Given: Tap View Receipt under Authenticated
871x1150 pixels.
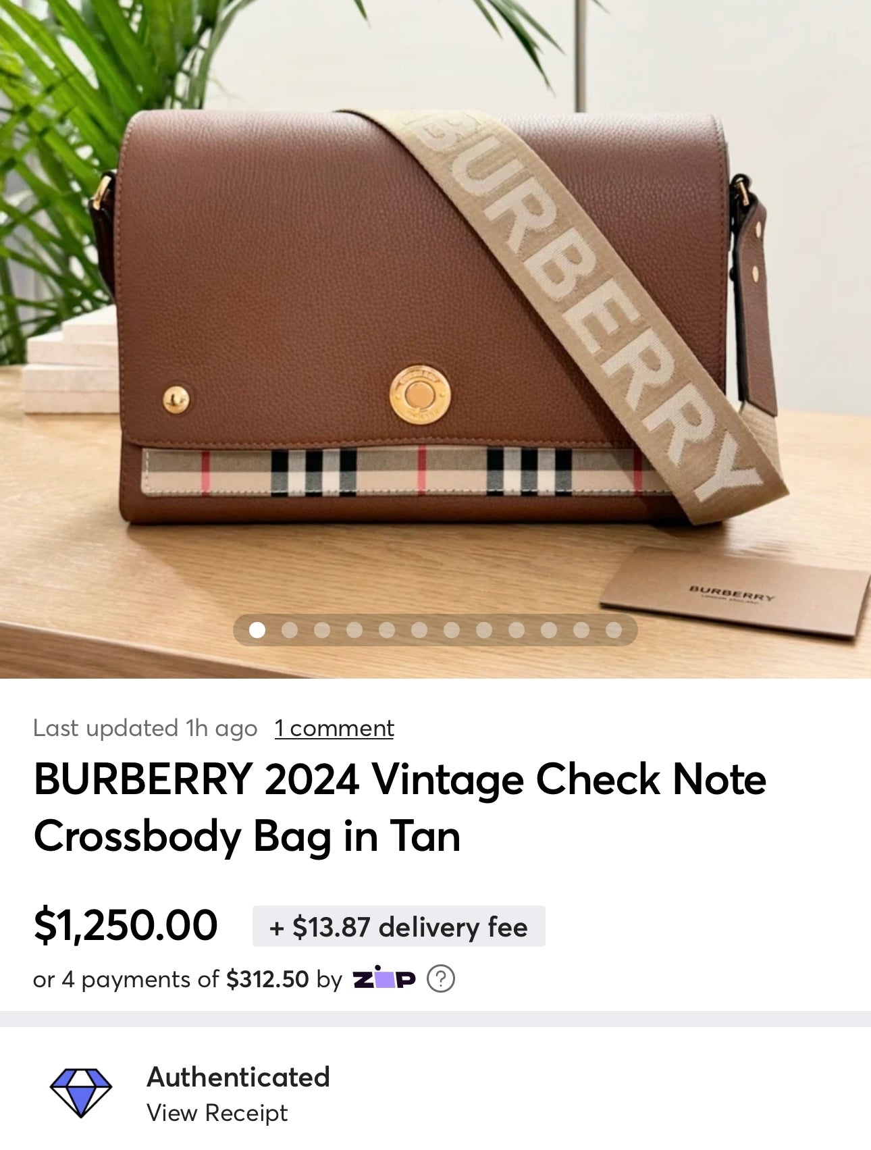Looking at the screenshot, I should tap(217, 1112).
